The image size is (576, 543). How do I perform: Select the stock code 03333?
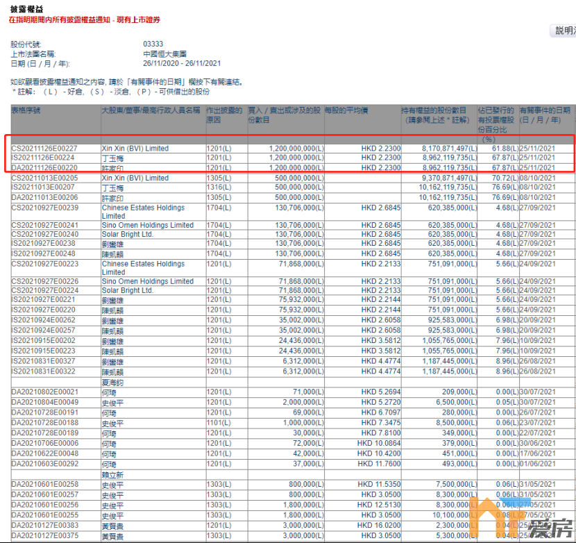pyautogui.click(x=153, y=44)
